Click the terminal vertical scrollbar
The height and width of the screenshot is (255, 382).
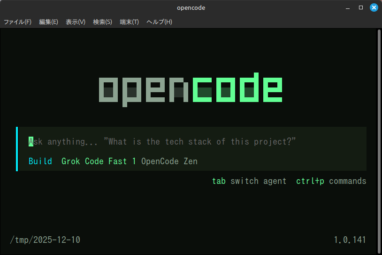(x=379, y=141)
